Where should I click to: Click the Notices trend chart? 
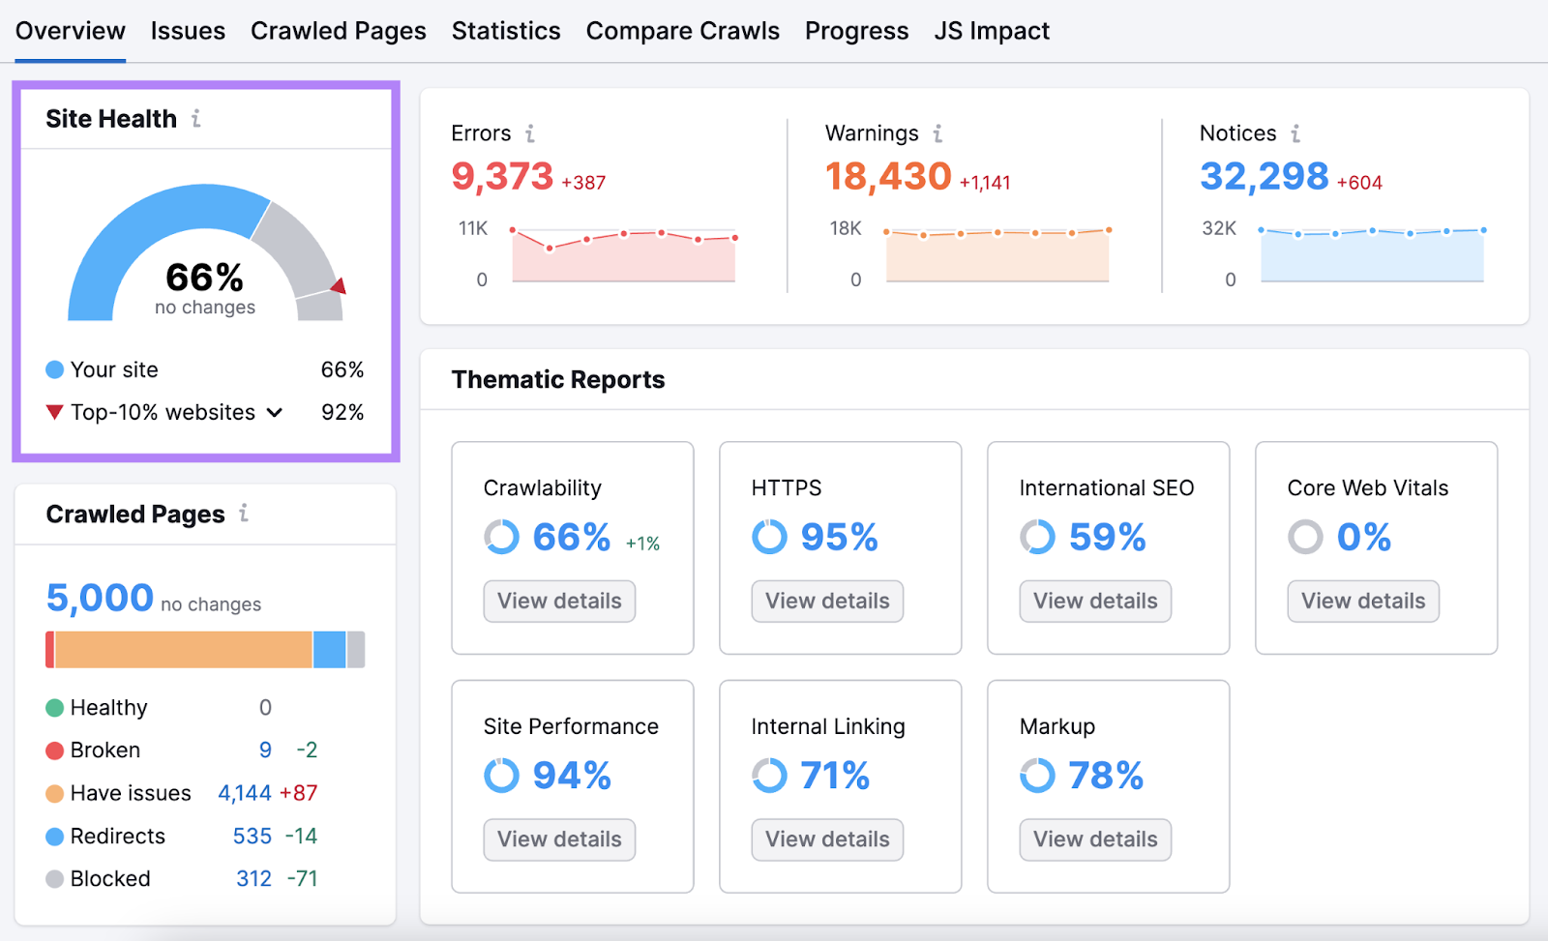1372,254
